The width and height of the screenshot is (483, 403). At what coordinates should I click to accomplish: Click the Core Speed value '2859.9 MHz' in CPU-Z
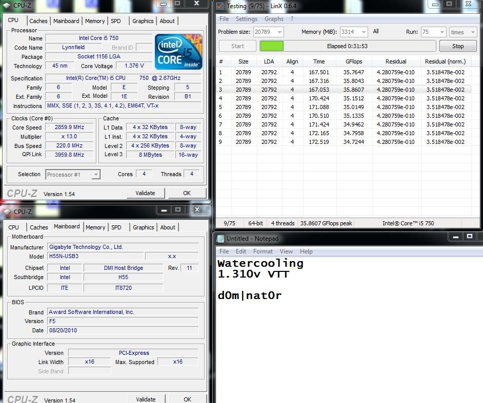[x=69, y=127]
